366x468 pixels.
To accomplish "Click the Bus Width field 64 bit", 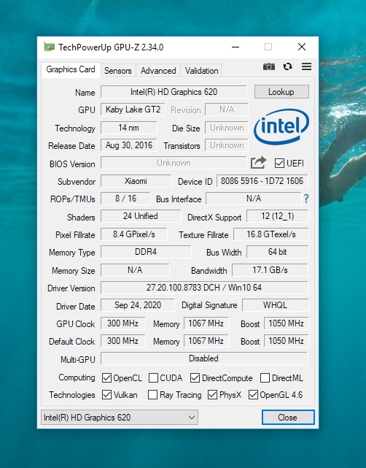I will (278, 252).
